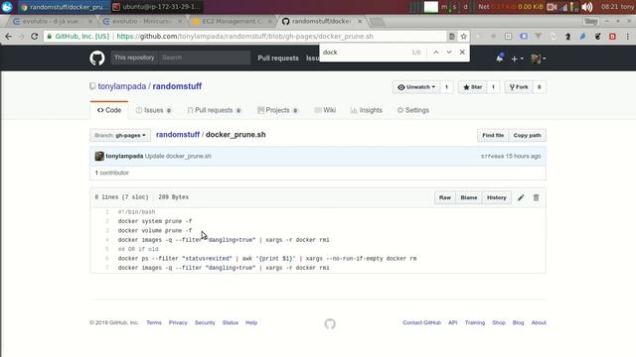The image size is (636, 357).
Task: Click the Find file button
Action: (493, 135)
